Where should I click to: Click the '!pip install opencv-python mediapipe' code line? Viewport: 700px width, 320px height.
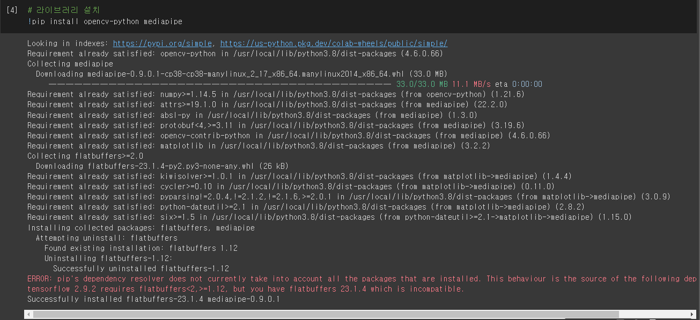coord(105,21)
